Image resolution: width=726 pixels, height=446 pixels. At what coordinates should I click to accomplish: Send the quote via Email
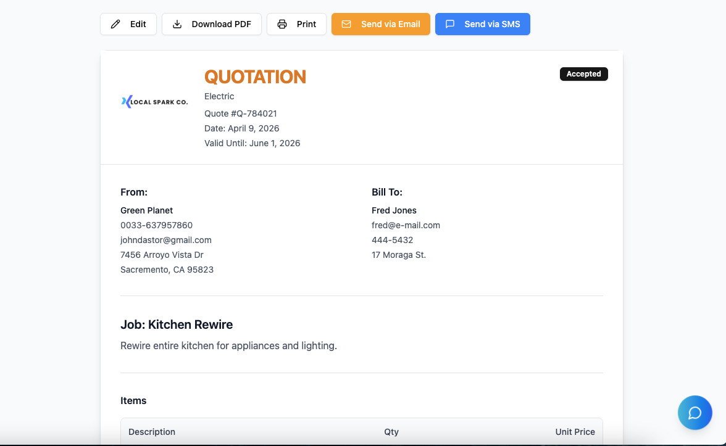[x=380, y=24]
